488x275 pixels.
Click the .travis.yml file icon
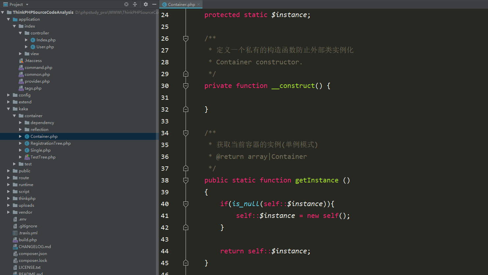point(15,233)
